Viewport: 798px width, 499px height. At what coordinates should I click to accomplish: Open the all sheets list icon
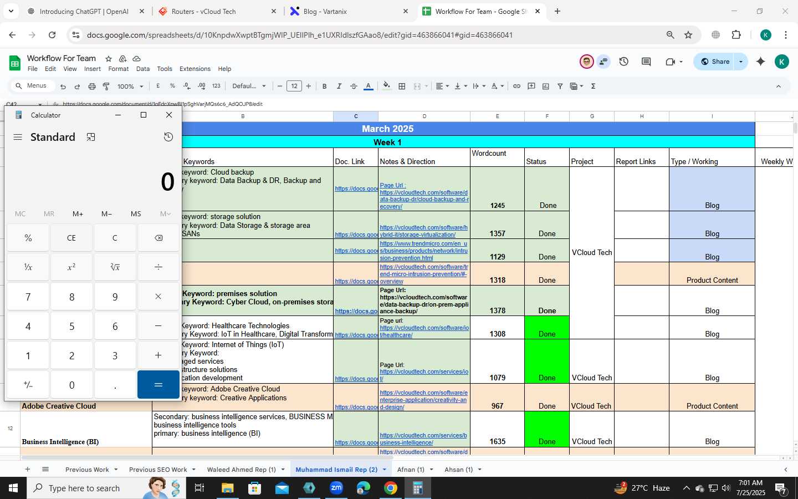[x=45, y=469]
